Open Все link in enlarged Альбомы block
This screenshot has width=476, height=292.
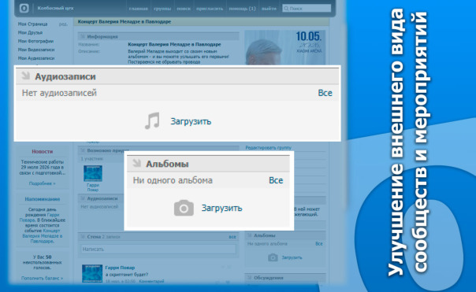[276, 180]
